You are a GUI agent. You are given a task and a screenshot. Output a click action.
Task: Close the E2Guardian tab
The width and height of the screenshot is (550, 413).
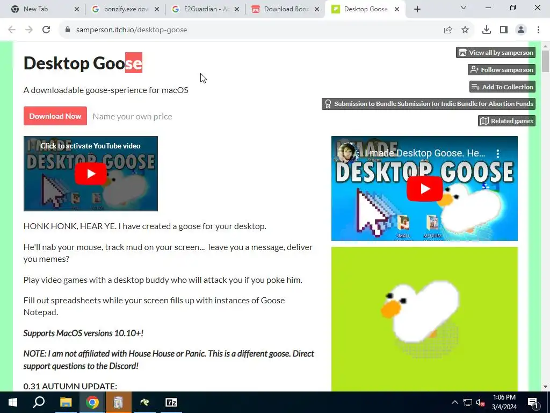click(x=237, y=9)
